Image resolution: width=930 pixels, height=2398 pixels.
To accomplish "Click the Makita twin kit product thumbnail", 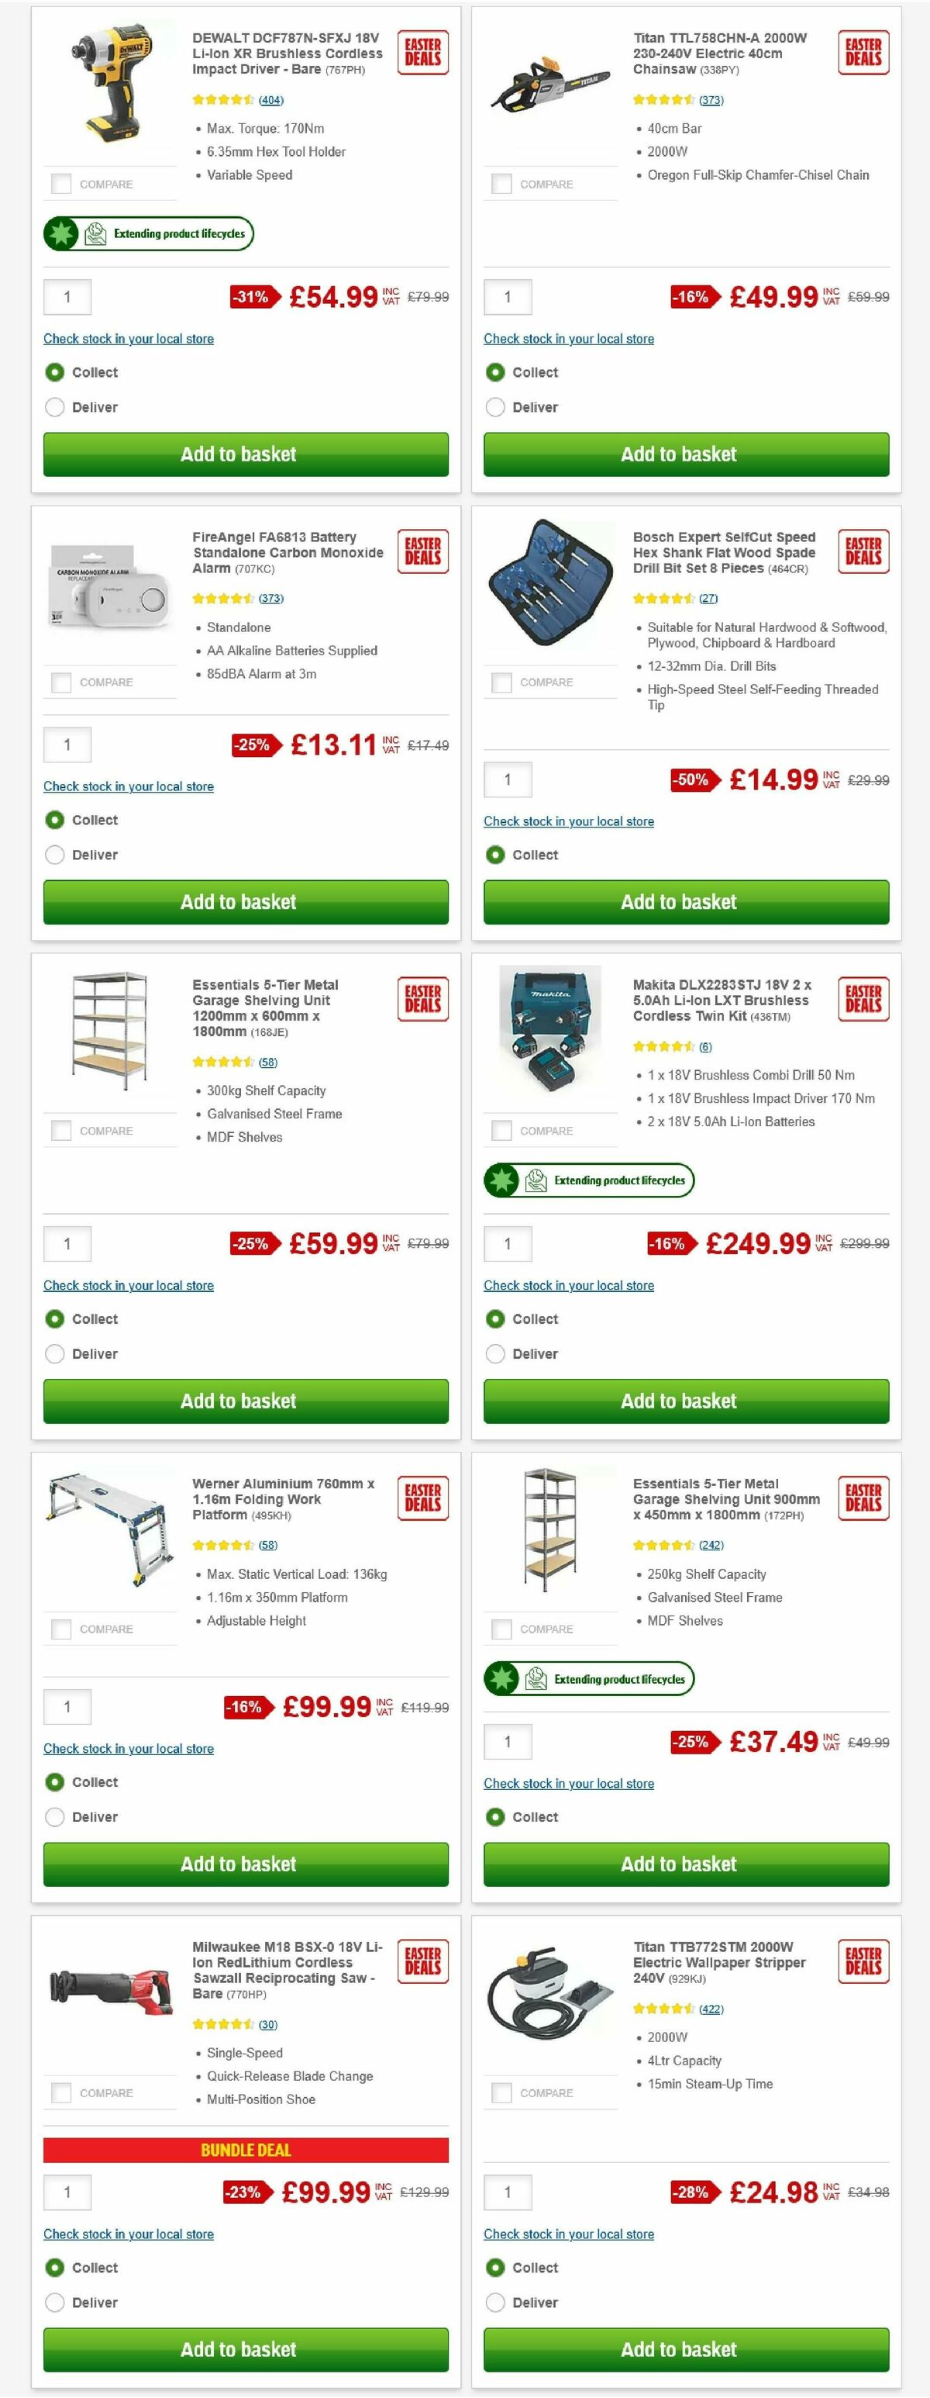I will [549, 1033].
